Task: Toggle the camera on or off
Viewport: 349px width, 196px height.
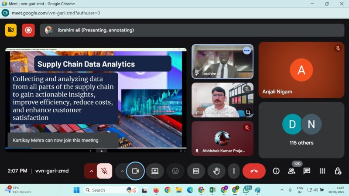Action: pos(135,171)
